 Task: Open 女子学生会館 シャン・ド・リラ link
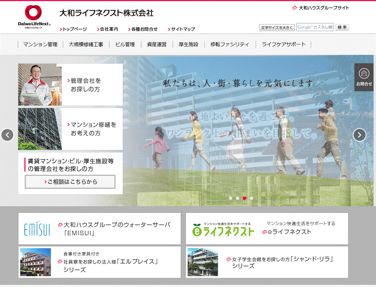pyautogui.click(x=280, y=263)
